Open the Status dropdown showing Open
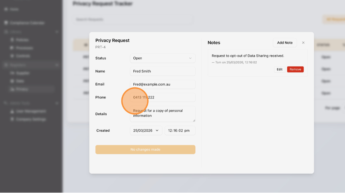The width and height of the screenshot is (345, 193). [163, 58]
